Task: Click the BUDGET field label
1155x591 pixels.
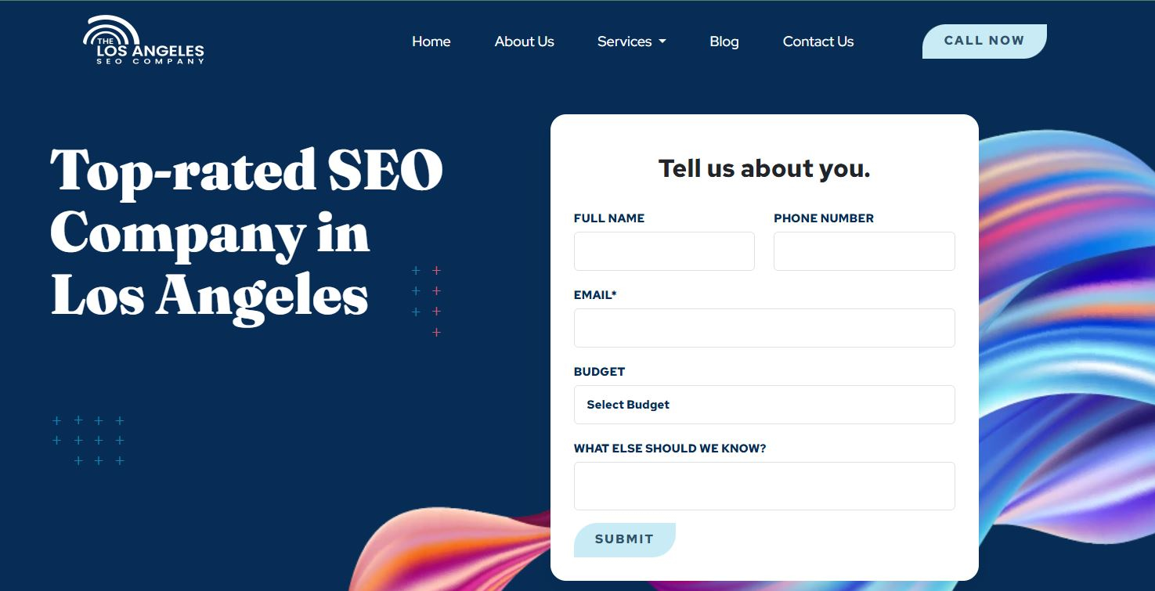Action: (599, 372)
